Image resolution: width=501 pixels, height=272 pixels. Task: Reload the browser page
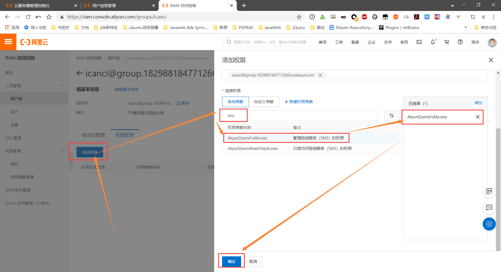[28, 17]
